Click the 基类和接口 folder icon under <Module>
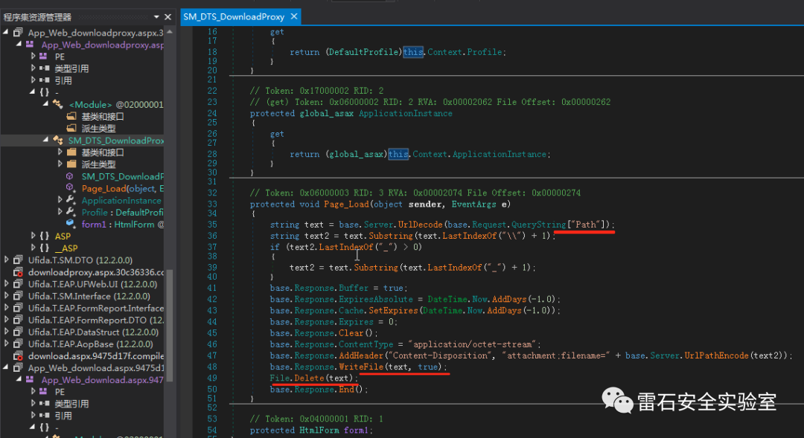Viewport: 804px width, 438px height. pos(71,116)
